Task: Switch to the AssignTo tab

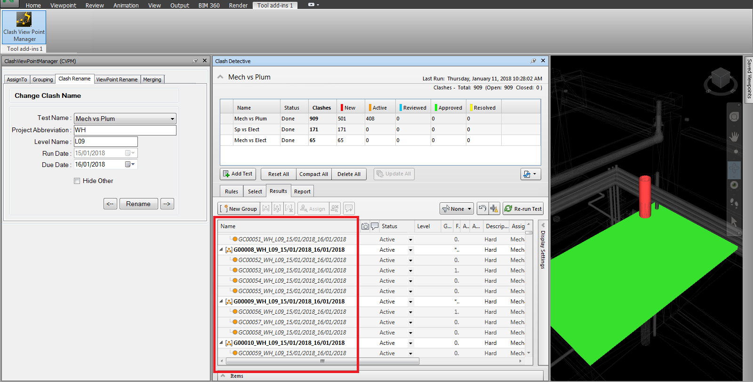Action: [x=17, y=80]
